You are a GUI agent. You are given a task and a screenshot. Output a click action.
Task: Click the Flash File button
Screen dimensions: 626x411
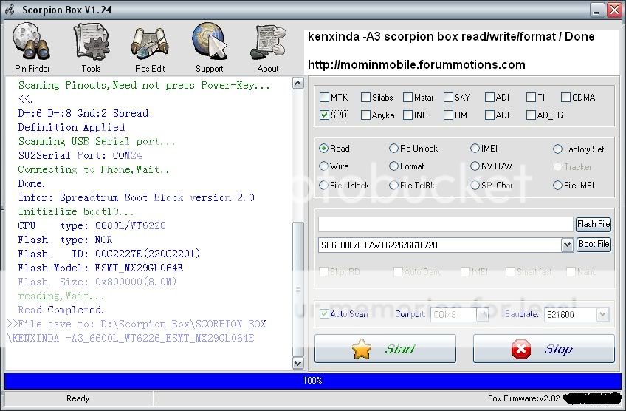[594, 224]
